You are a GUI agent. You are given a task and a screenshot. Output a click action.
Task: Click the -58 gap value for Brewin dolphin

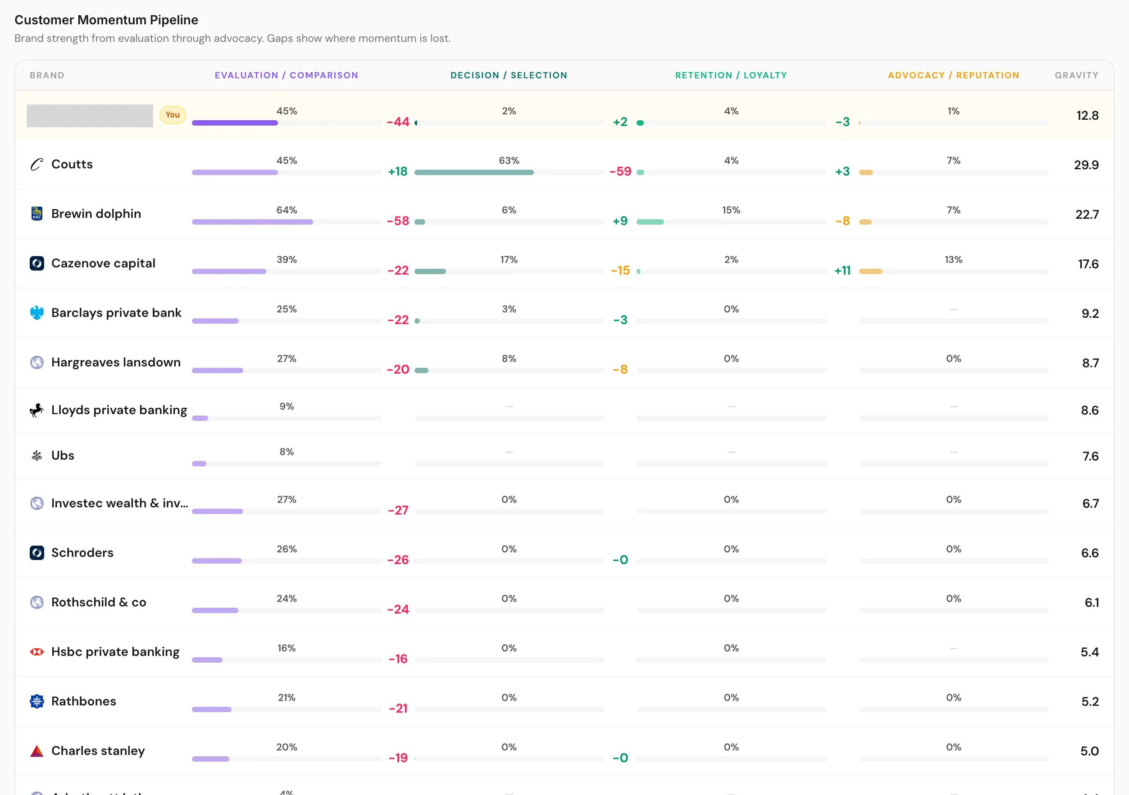(x=398, y=221)
